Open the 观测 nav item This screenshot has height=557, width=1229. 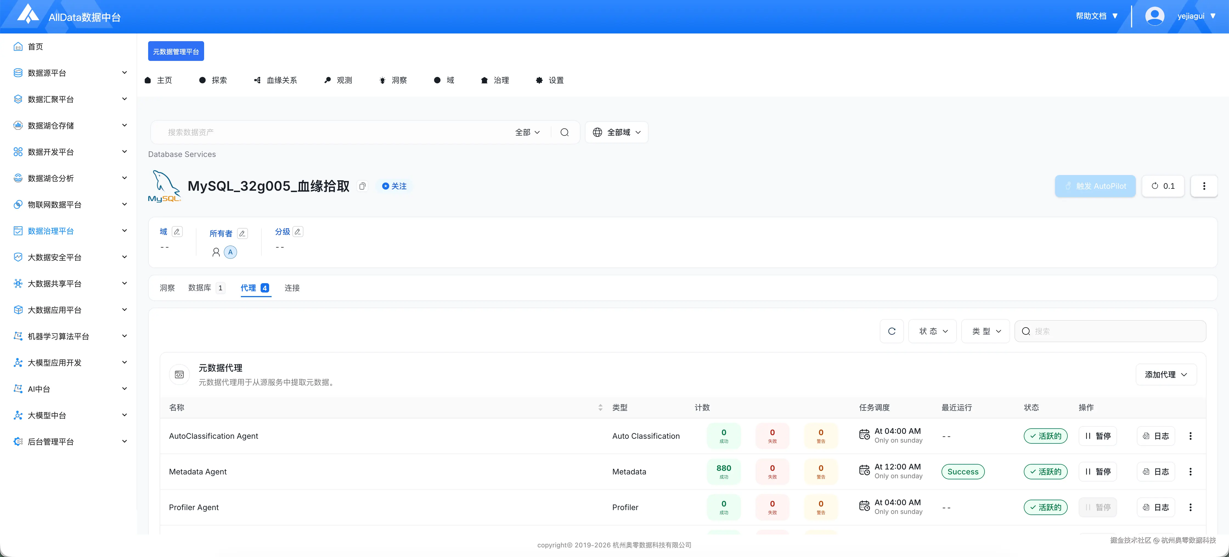click(x=338, y=80)
